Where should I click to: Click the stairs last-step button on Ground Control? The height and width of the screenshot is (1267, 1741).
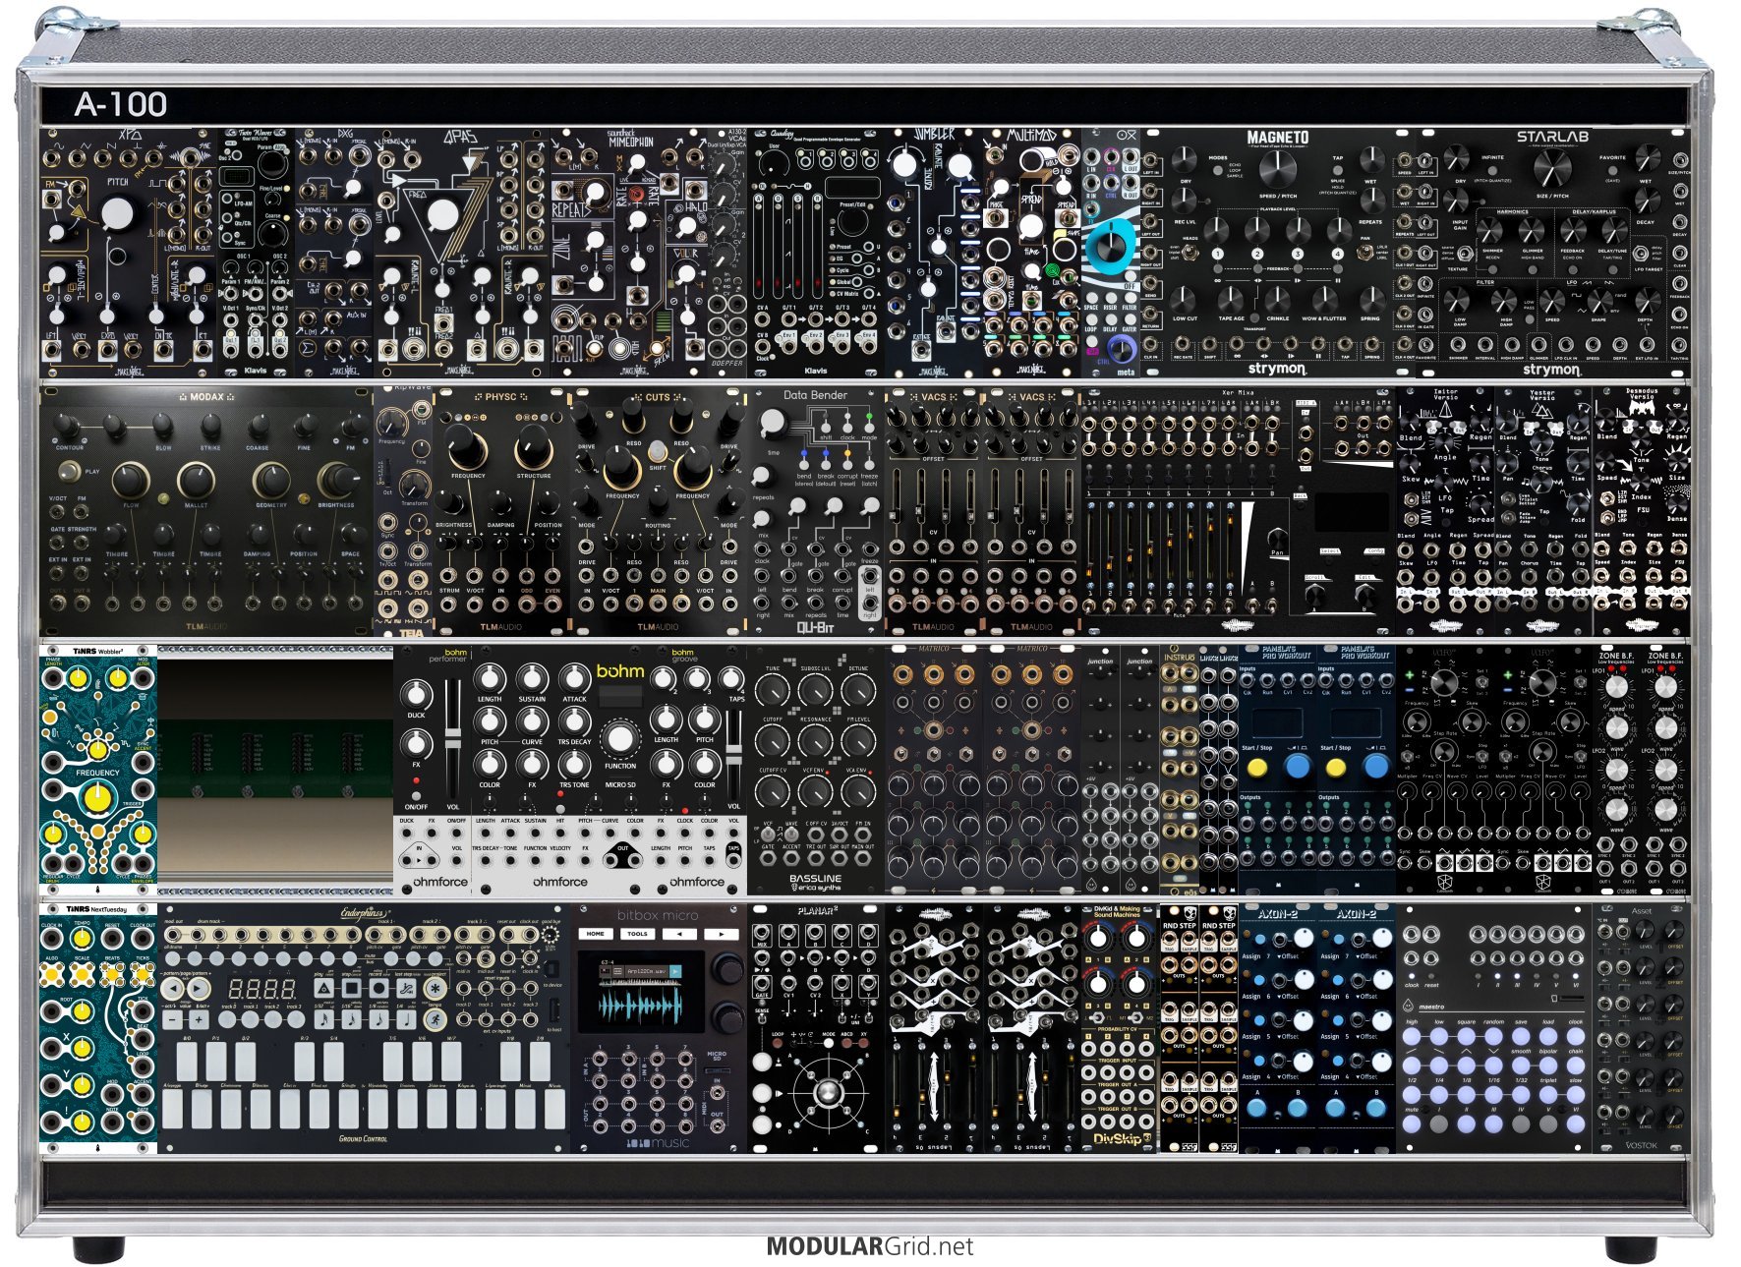(x=406, y=988)
